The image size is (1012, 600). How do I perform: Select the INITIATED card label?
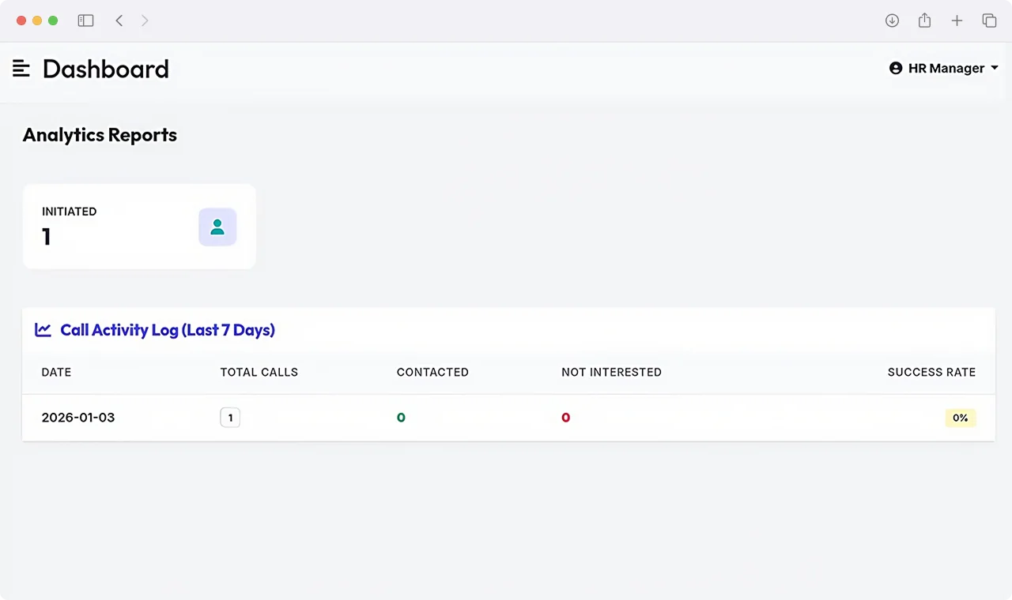[x=70, y=212]
